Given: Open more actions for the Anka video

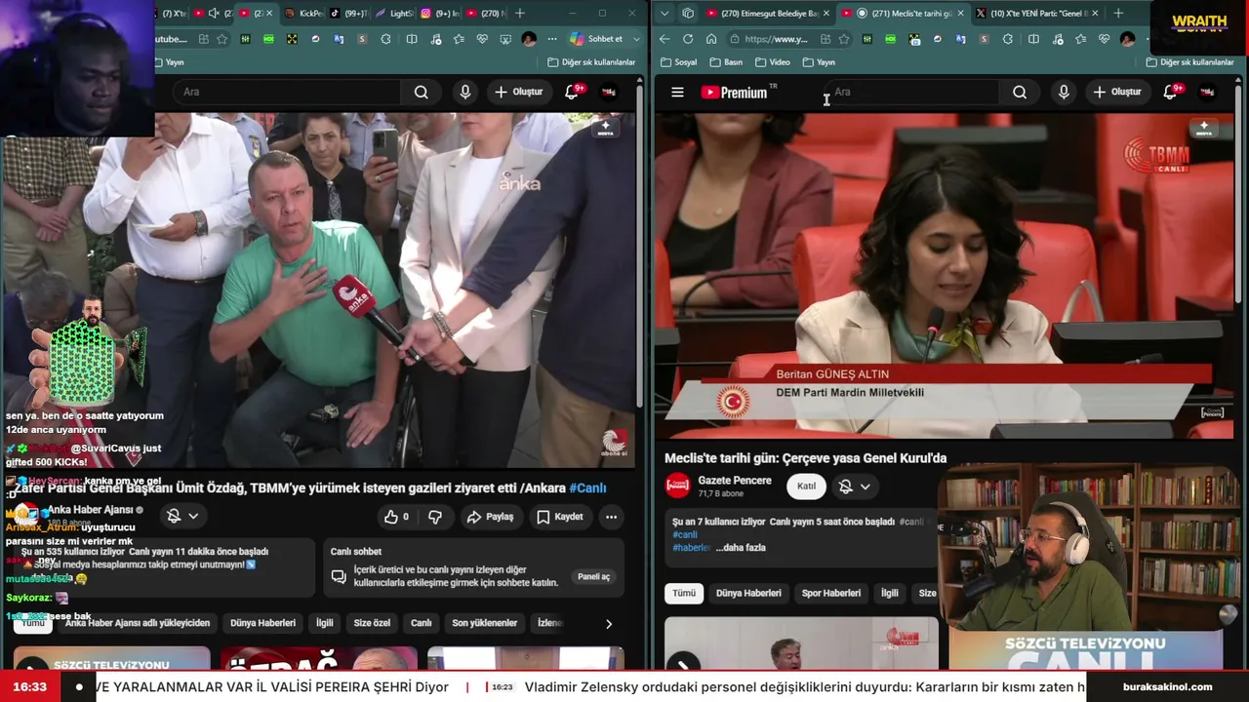Looking at the screenshot, I should tap(611, 517).
